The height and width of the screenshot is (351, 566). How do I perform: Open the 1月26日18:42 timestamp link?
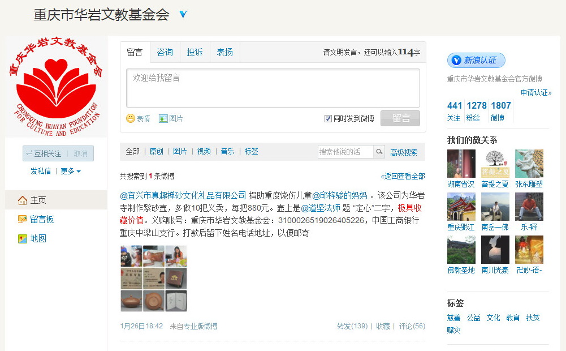(141, 326)
